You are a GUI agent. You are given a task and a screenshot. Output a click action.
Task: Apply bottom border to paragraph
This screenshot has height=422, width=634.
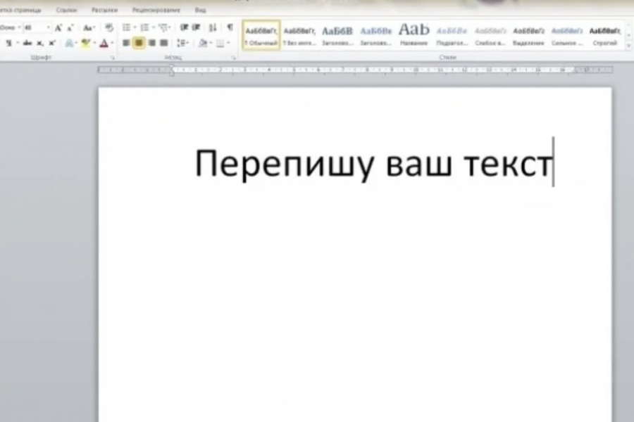tap(220, 43)
